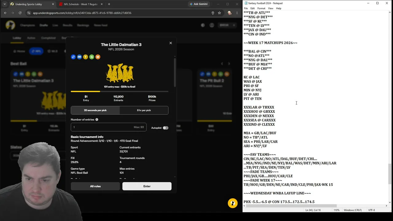This screenshot has width=393, height=221.
Task: Click the 'PIT @ TEN' line in Notepad
Action: click(x=252, y=99)
